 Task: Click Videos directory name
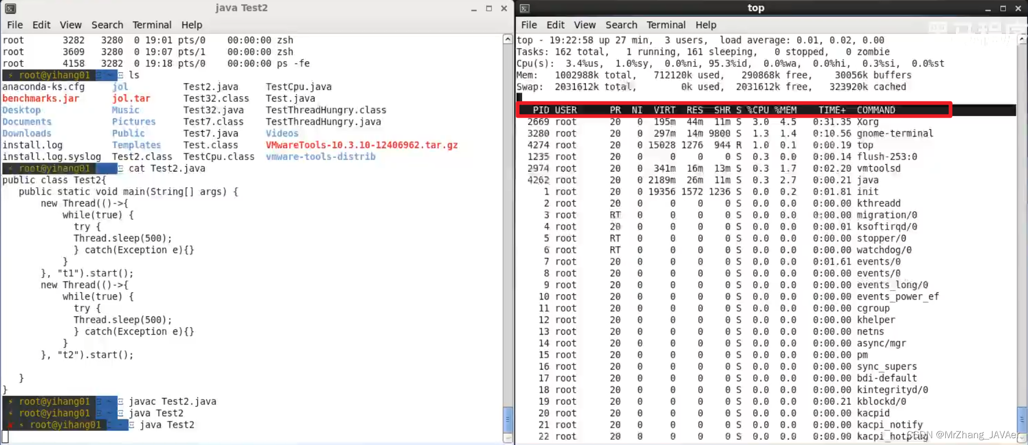(282, 133)
